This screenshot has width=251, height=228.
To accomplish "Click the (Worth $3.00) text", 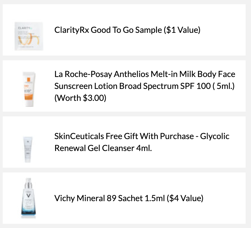I will click(x=80, y=98).
